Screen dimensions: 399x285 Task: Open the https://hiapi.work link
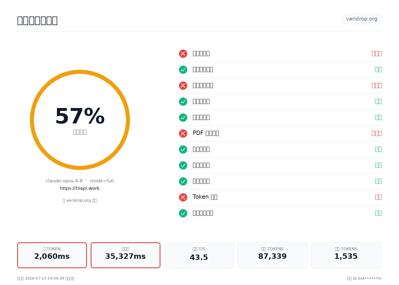tap(80, 188)
